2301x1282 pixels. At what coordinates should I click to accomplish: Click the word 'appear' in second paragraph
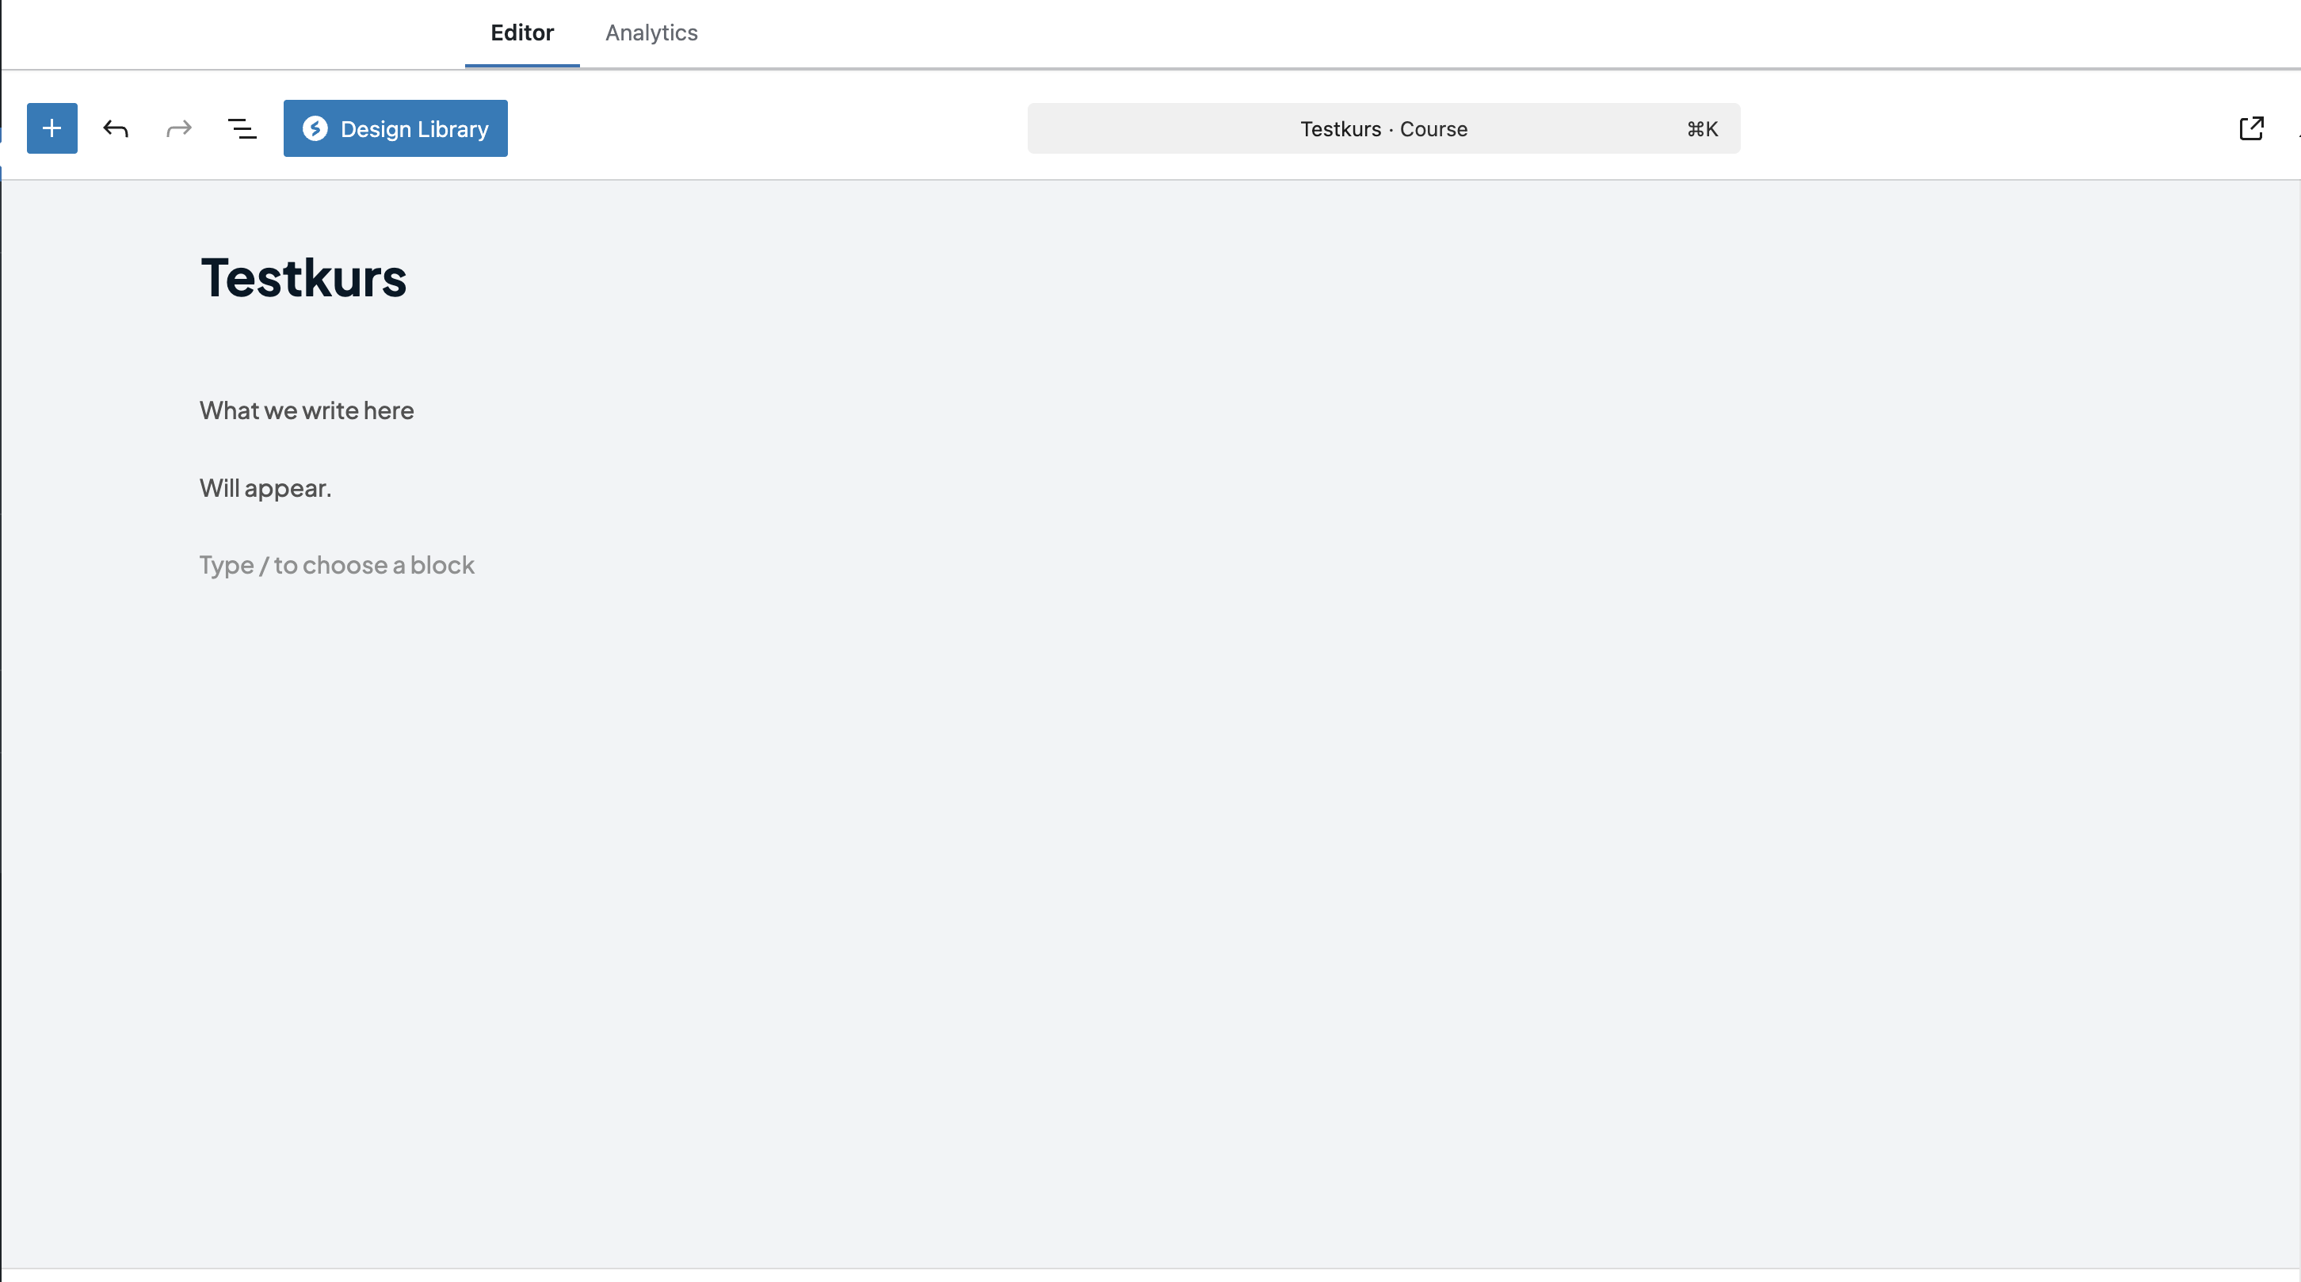click(285, 489)
